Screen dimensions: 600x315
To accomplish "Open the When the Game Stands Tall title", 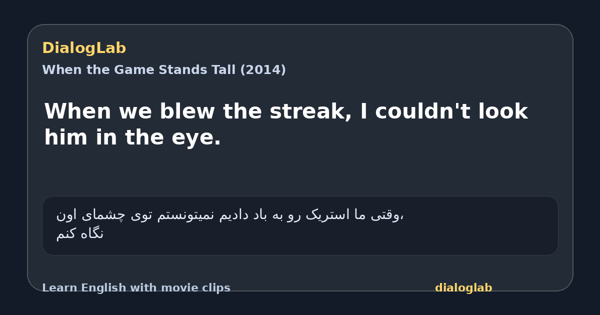I will point(164,70).
